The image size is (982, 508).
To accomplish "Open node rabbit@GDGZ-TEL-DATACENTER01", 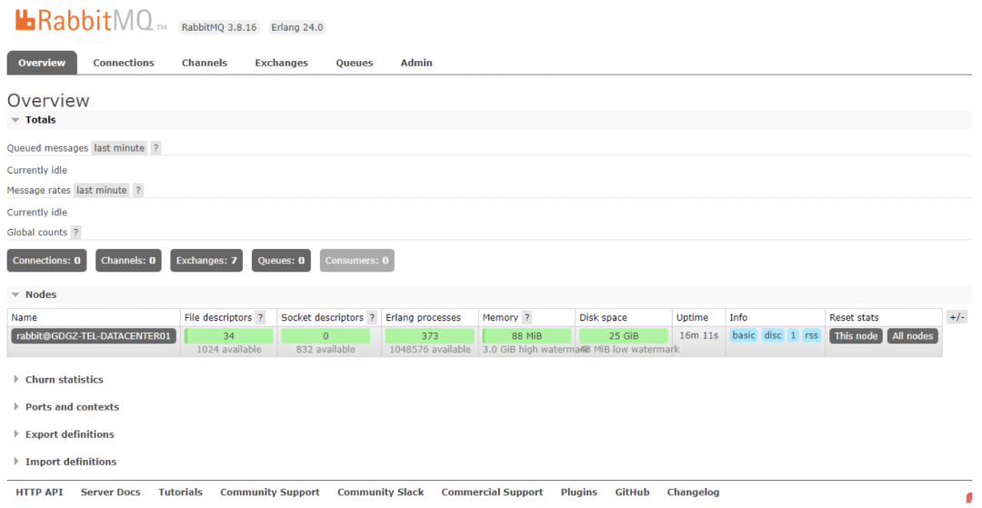I will click(x=94, y=336).
